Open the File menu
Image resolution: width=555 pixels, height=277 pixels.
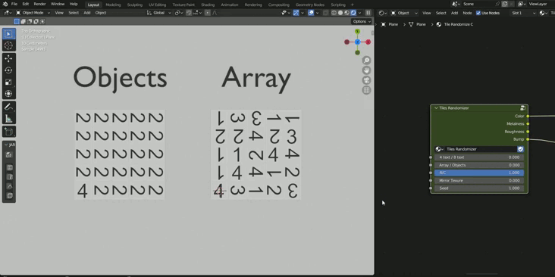coord(14,5)
